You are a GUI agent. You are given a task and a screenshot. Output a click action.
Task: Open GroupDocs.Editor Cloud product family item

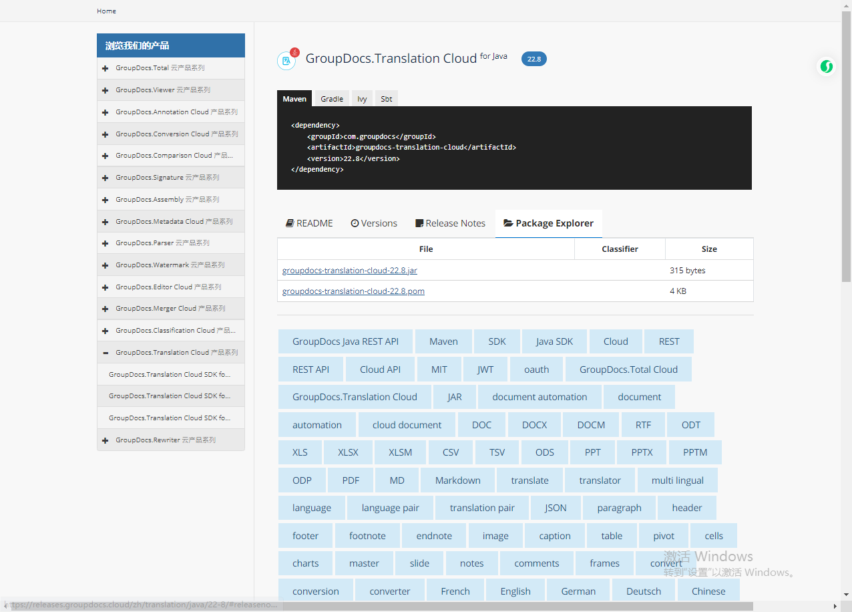pyautogui.click(x=171, y=287)
